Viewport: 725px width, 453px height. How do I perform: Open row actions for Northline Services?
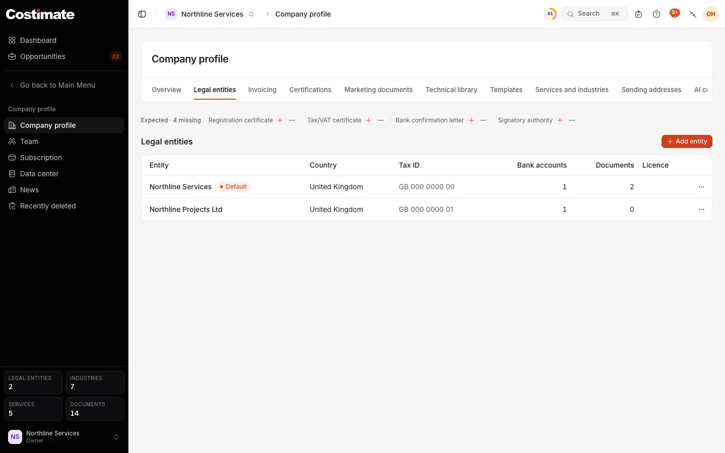[701, 187]
